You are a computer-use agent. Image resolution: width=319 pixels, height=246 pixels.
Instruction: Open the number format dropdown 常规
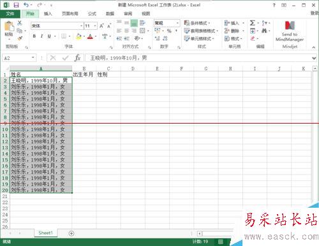[x=177, y=23]
